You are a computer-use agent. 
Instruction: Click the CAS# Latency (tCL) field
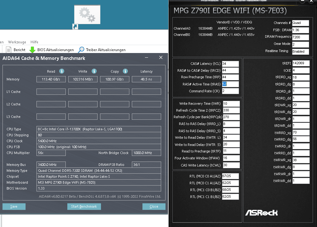pyautogui.click(x=230, y=64)
